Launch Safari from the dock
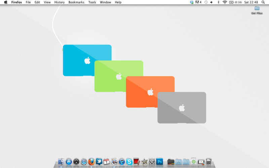The width and height of the screenshot is (269, 168). click(84, 162)
